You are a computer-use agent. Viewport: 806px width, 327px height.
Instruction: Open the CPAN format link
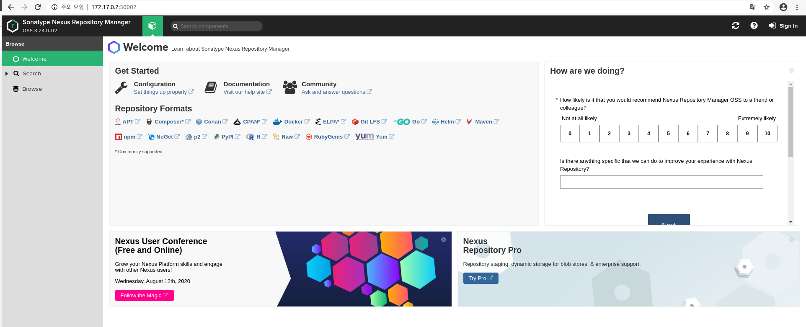click(251, 121)
